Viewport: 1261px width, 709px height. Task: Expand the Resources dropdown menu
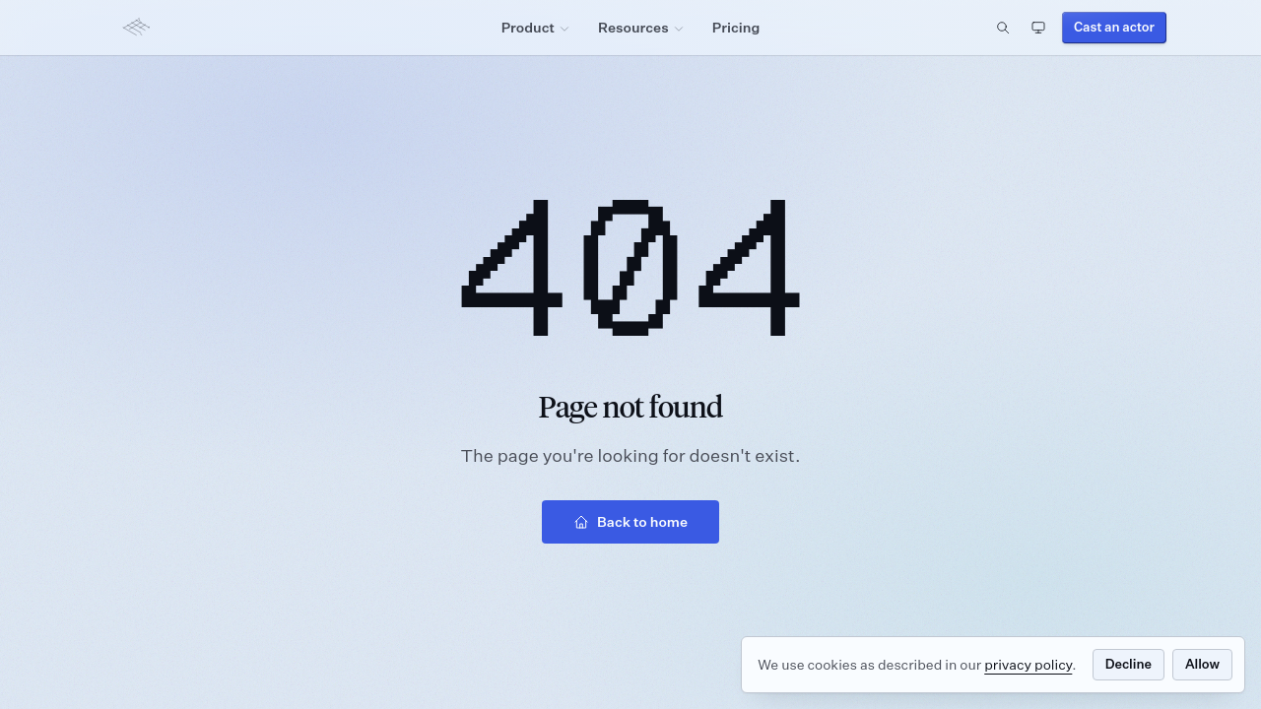640,28
